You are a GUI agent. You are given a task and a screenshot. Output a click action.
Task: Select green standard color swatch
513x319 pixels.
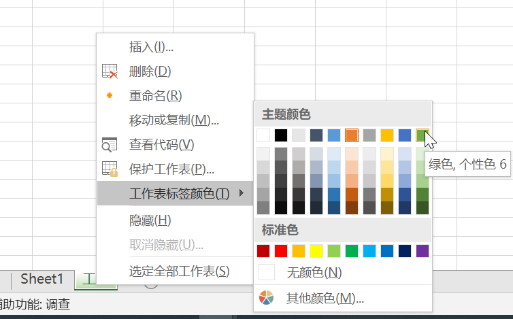click(352, 251)
